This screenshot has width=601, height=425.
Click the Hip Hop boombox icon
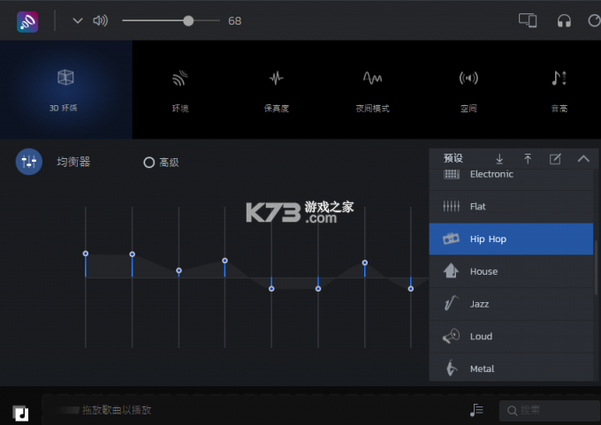coord(451,239)
